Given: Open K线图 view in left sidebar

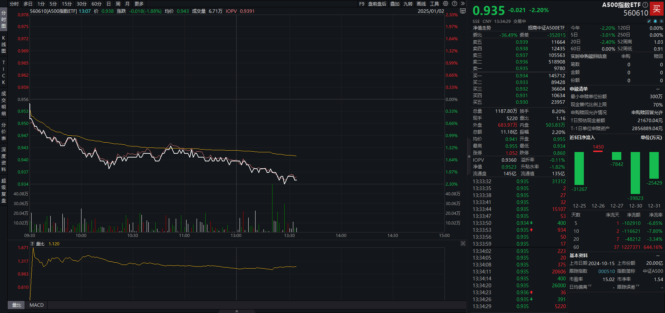Looking at the screenshot, I should pyautogui.click(x=4, y=44).
